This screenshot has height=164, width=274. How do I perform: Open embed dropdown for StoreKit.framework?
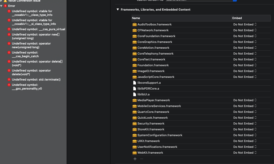click(245, 129)
